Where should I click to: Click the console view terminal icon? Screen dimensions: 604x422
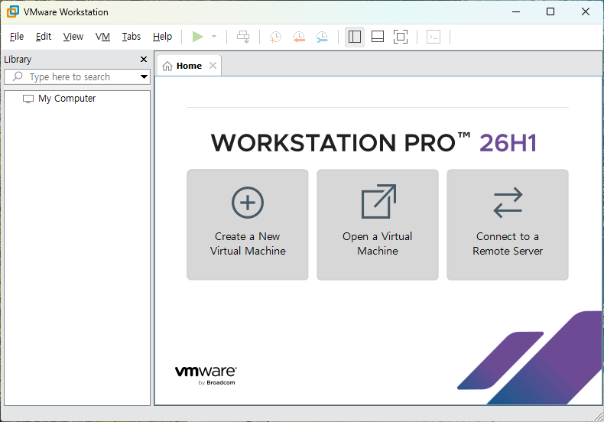click(x=434, y=37)
